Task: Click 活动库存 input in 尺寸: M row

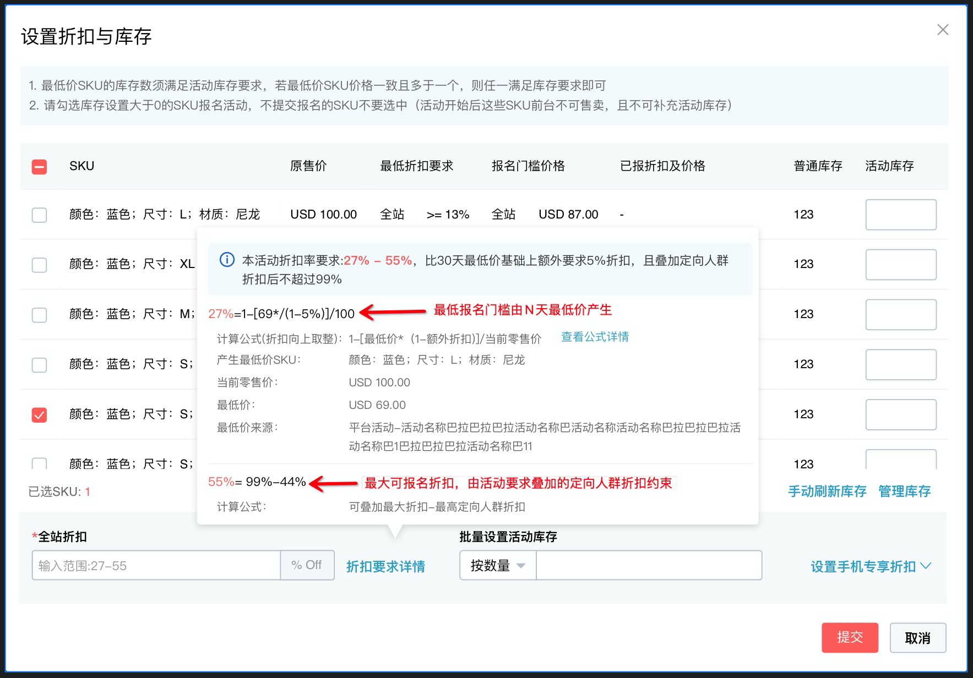Action: pyautogui.click(x=901, y=315)
